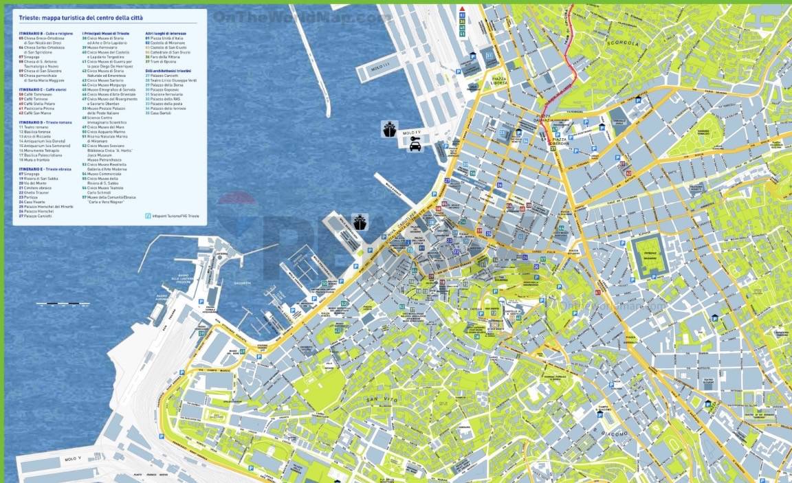The height and width of the screenshot is (483, 792).
Task: Click the cruise ship icon beside Molo IV
Action: pyautogui.click(x=390, y=129)
